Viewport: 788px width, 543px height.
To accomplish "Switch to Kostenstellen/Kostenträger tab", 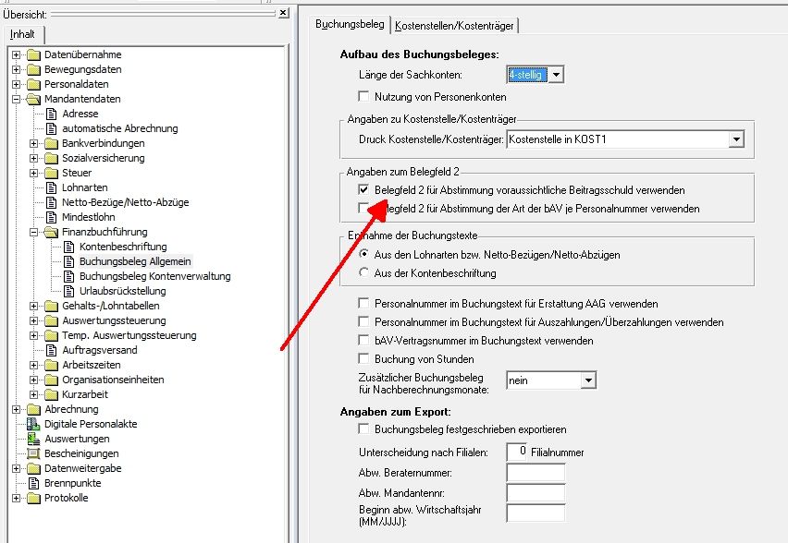I will (x=455, y=25).
